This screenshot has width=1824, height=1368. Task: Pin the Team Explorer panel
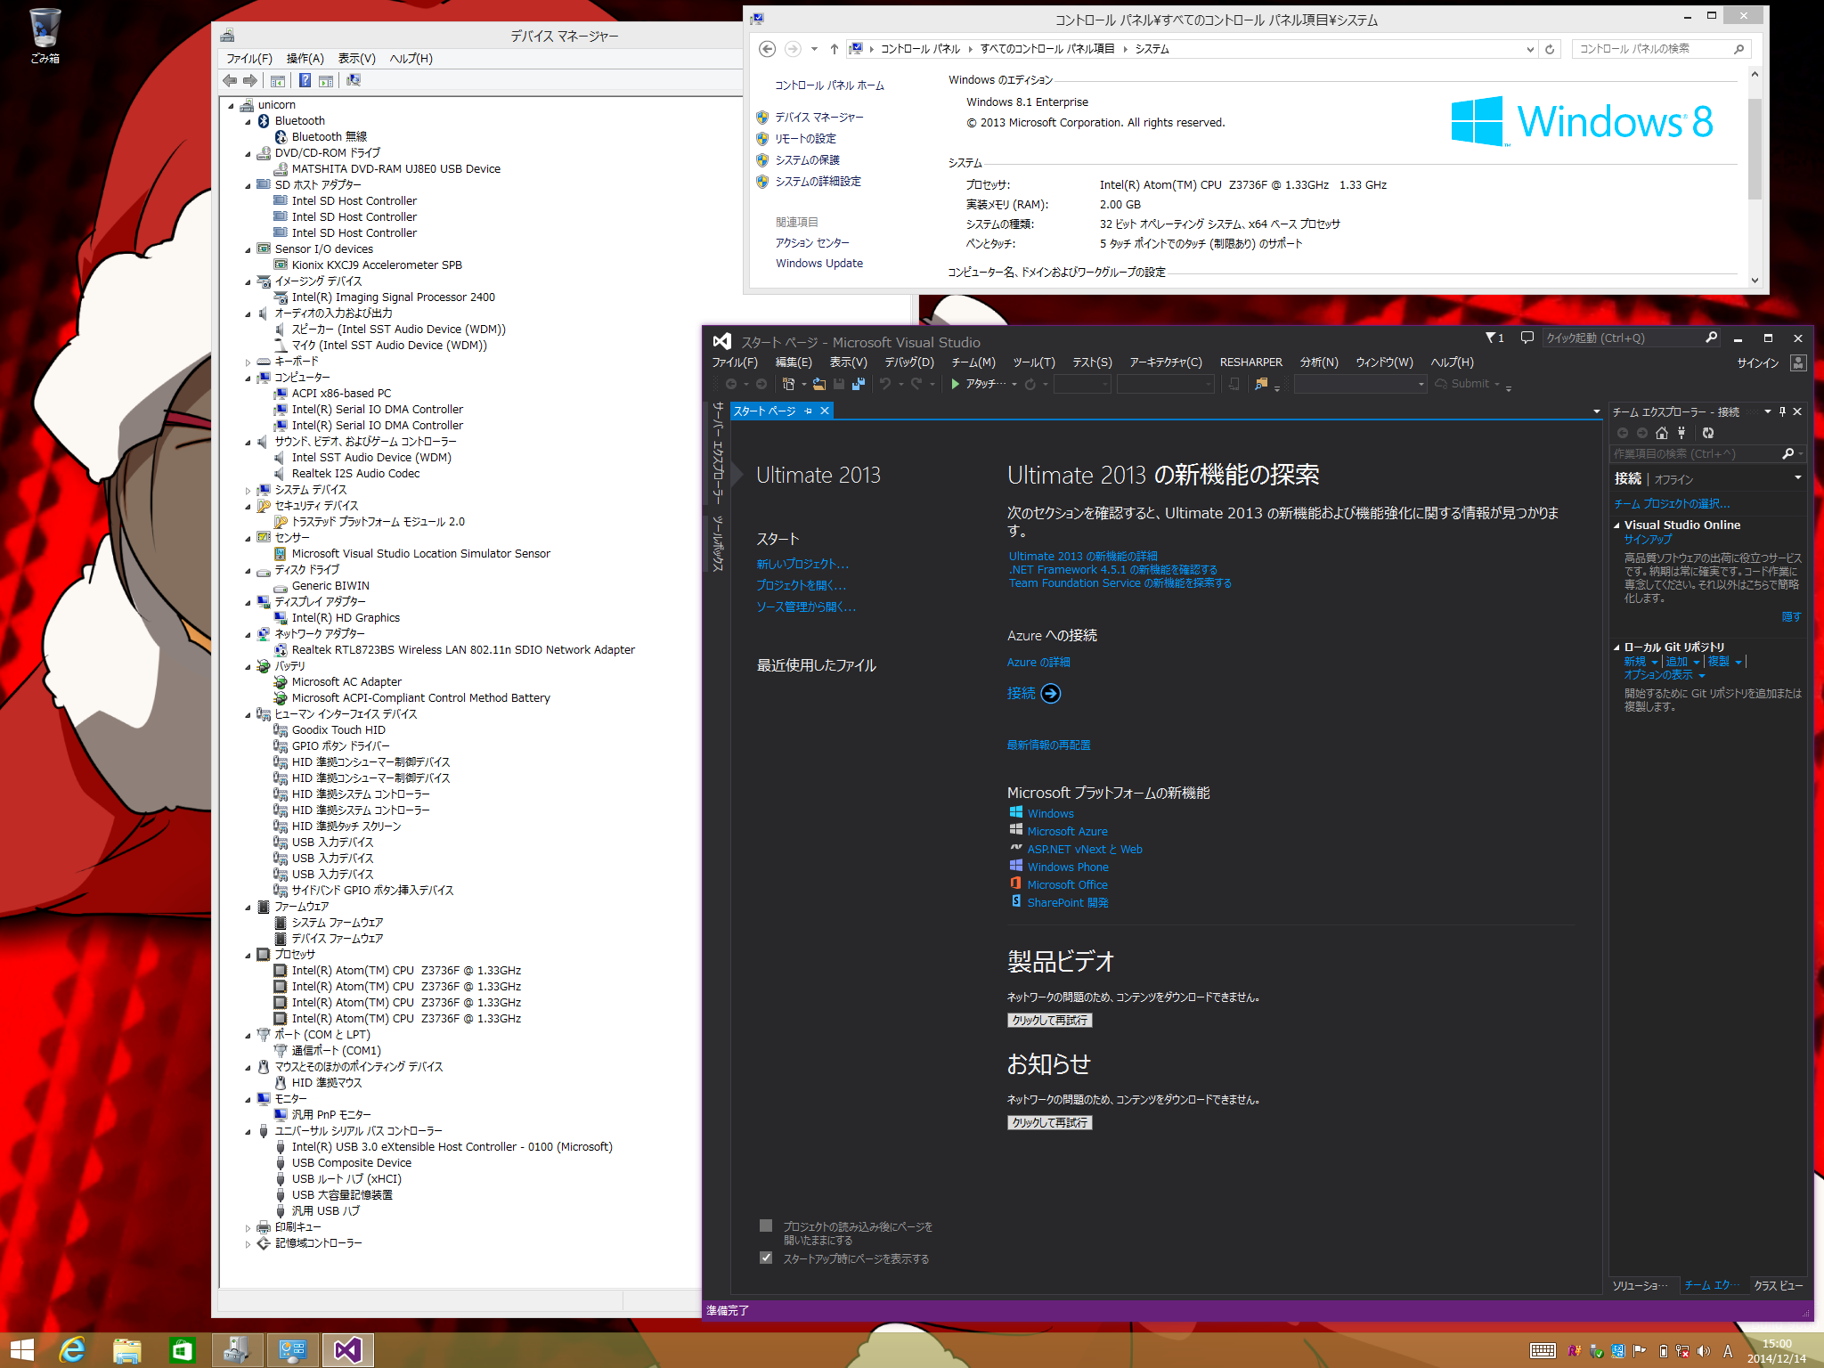click(x=1782, y=411)
